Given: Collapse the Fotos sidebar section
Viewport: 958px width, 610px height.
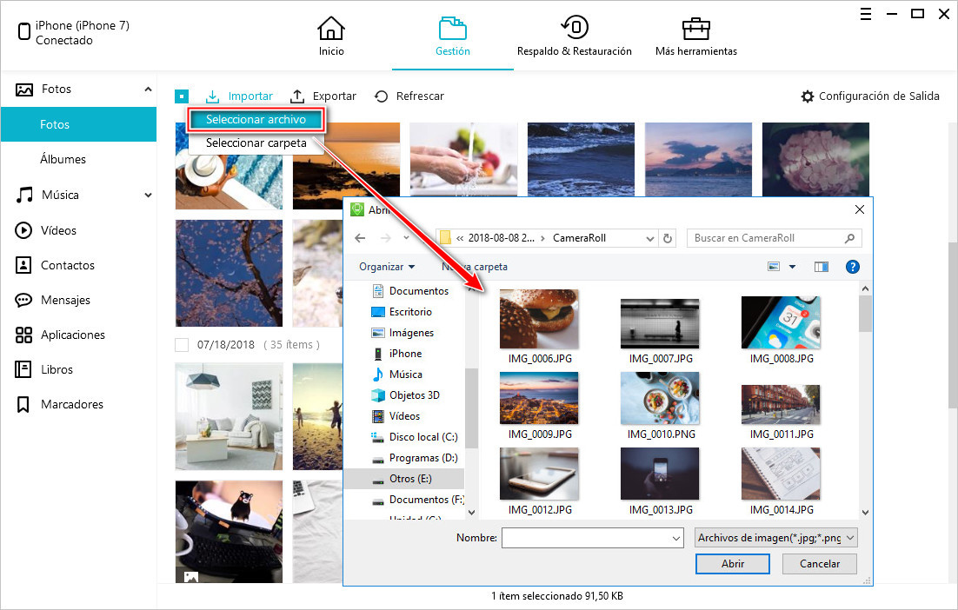Looking at the screenshot, I should tap(148, 90).
